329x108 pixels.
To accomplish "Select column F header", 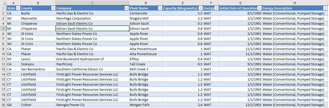I will click(211, 3).
